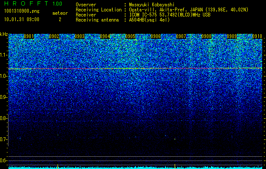
Task: Click the 0902 time marker
Action: [54, 36]
